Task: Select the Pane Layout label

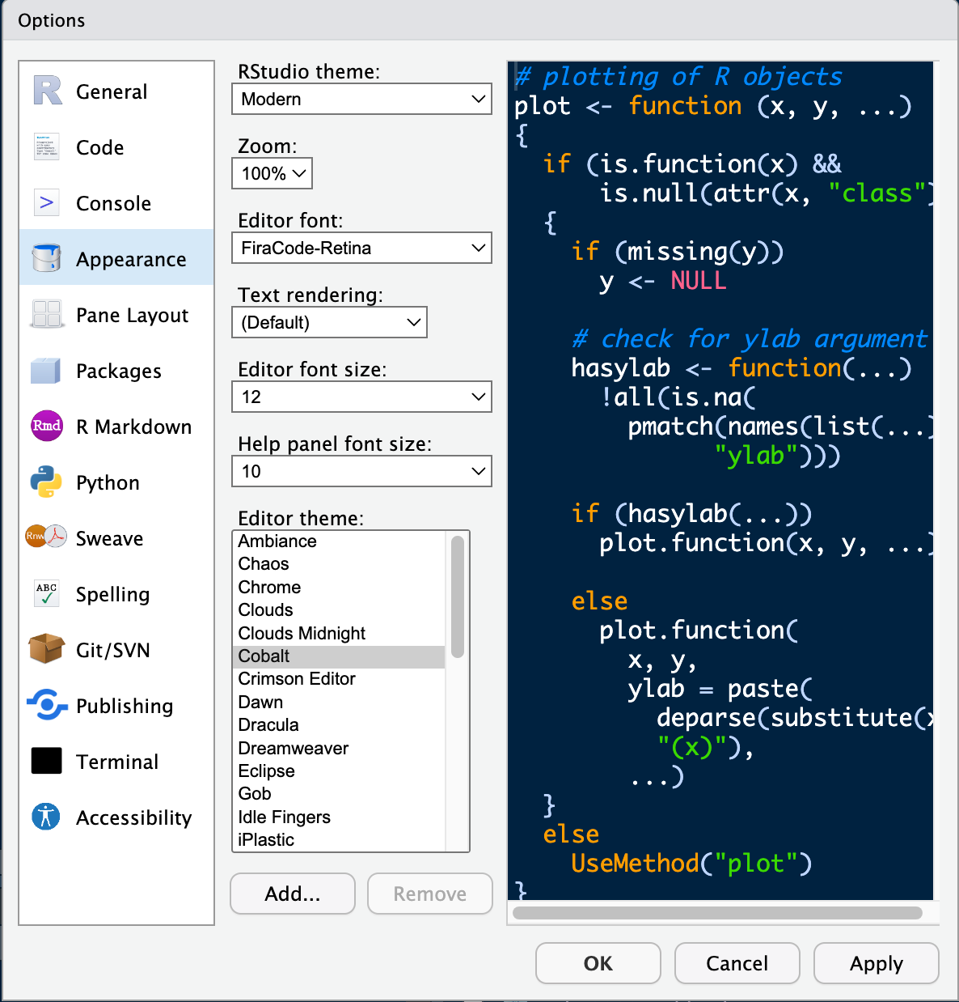Action: pyautogui.click(x=133, y=316)
